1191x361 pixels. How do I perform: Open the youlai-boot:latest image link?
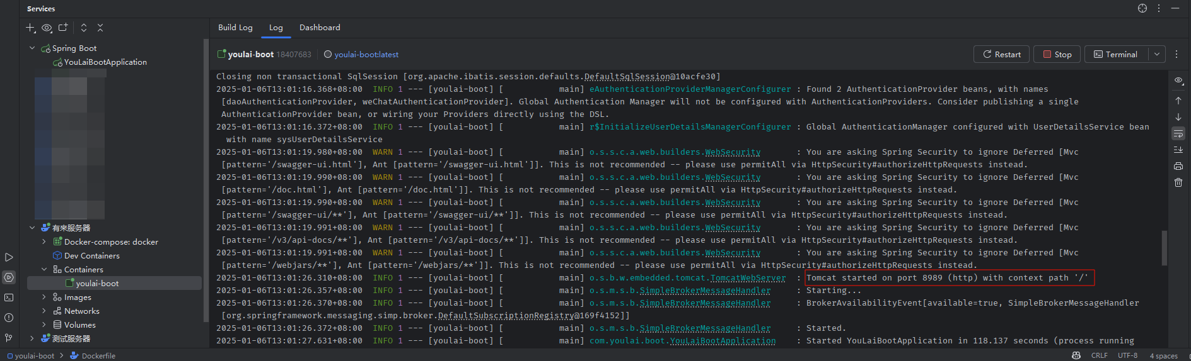click(366, 55)
